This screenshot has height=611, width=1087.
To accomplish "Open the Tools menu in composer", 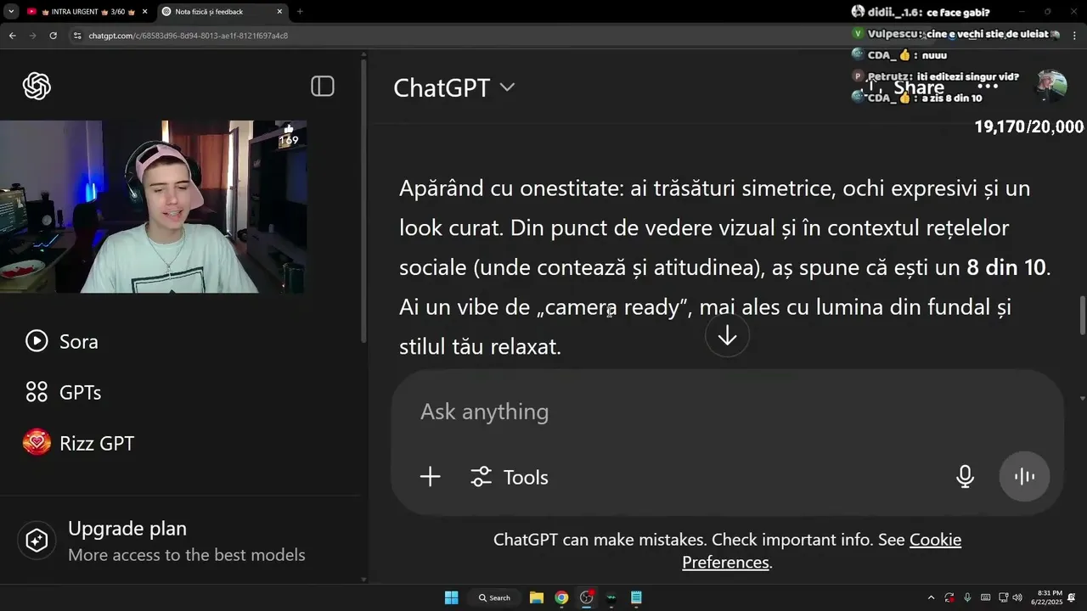I will click(x=510, y=477).
